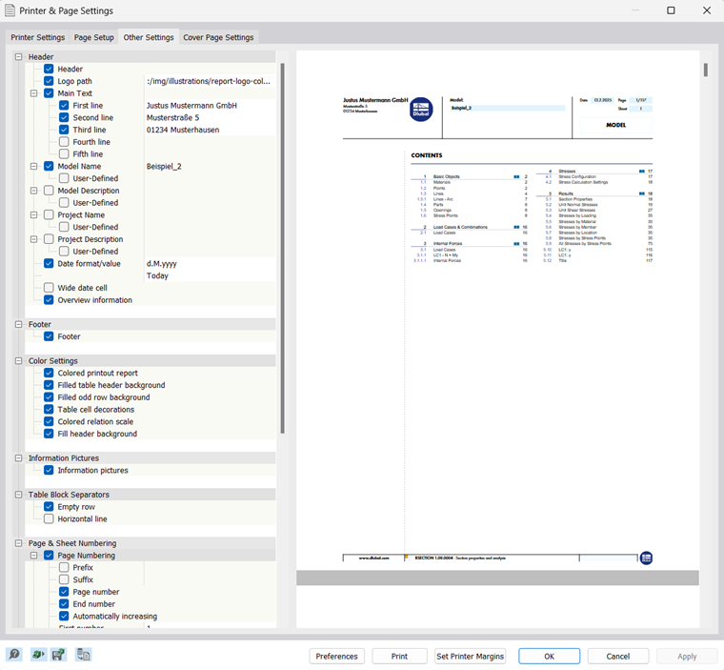724x670 pixels.
Task: Maximize the Printer & Page Settings window
Action: point(671,10)
